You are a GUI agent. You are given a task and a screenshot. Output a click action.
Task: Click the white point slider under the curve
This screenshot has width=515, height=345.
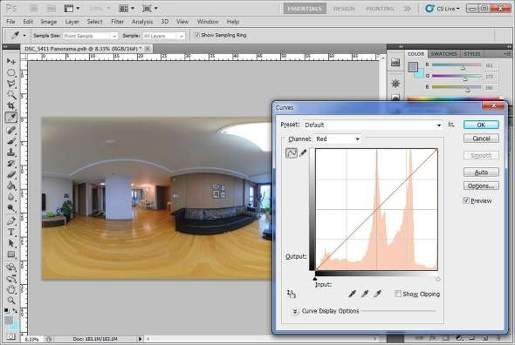[x=438, y=279]
